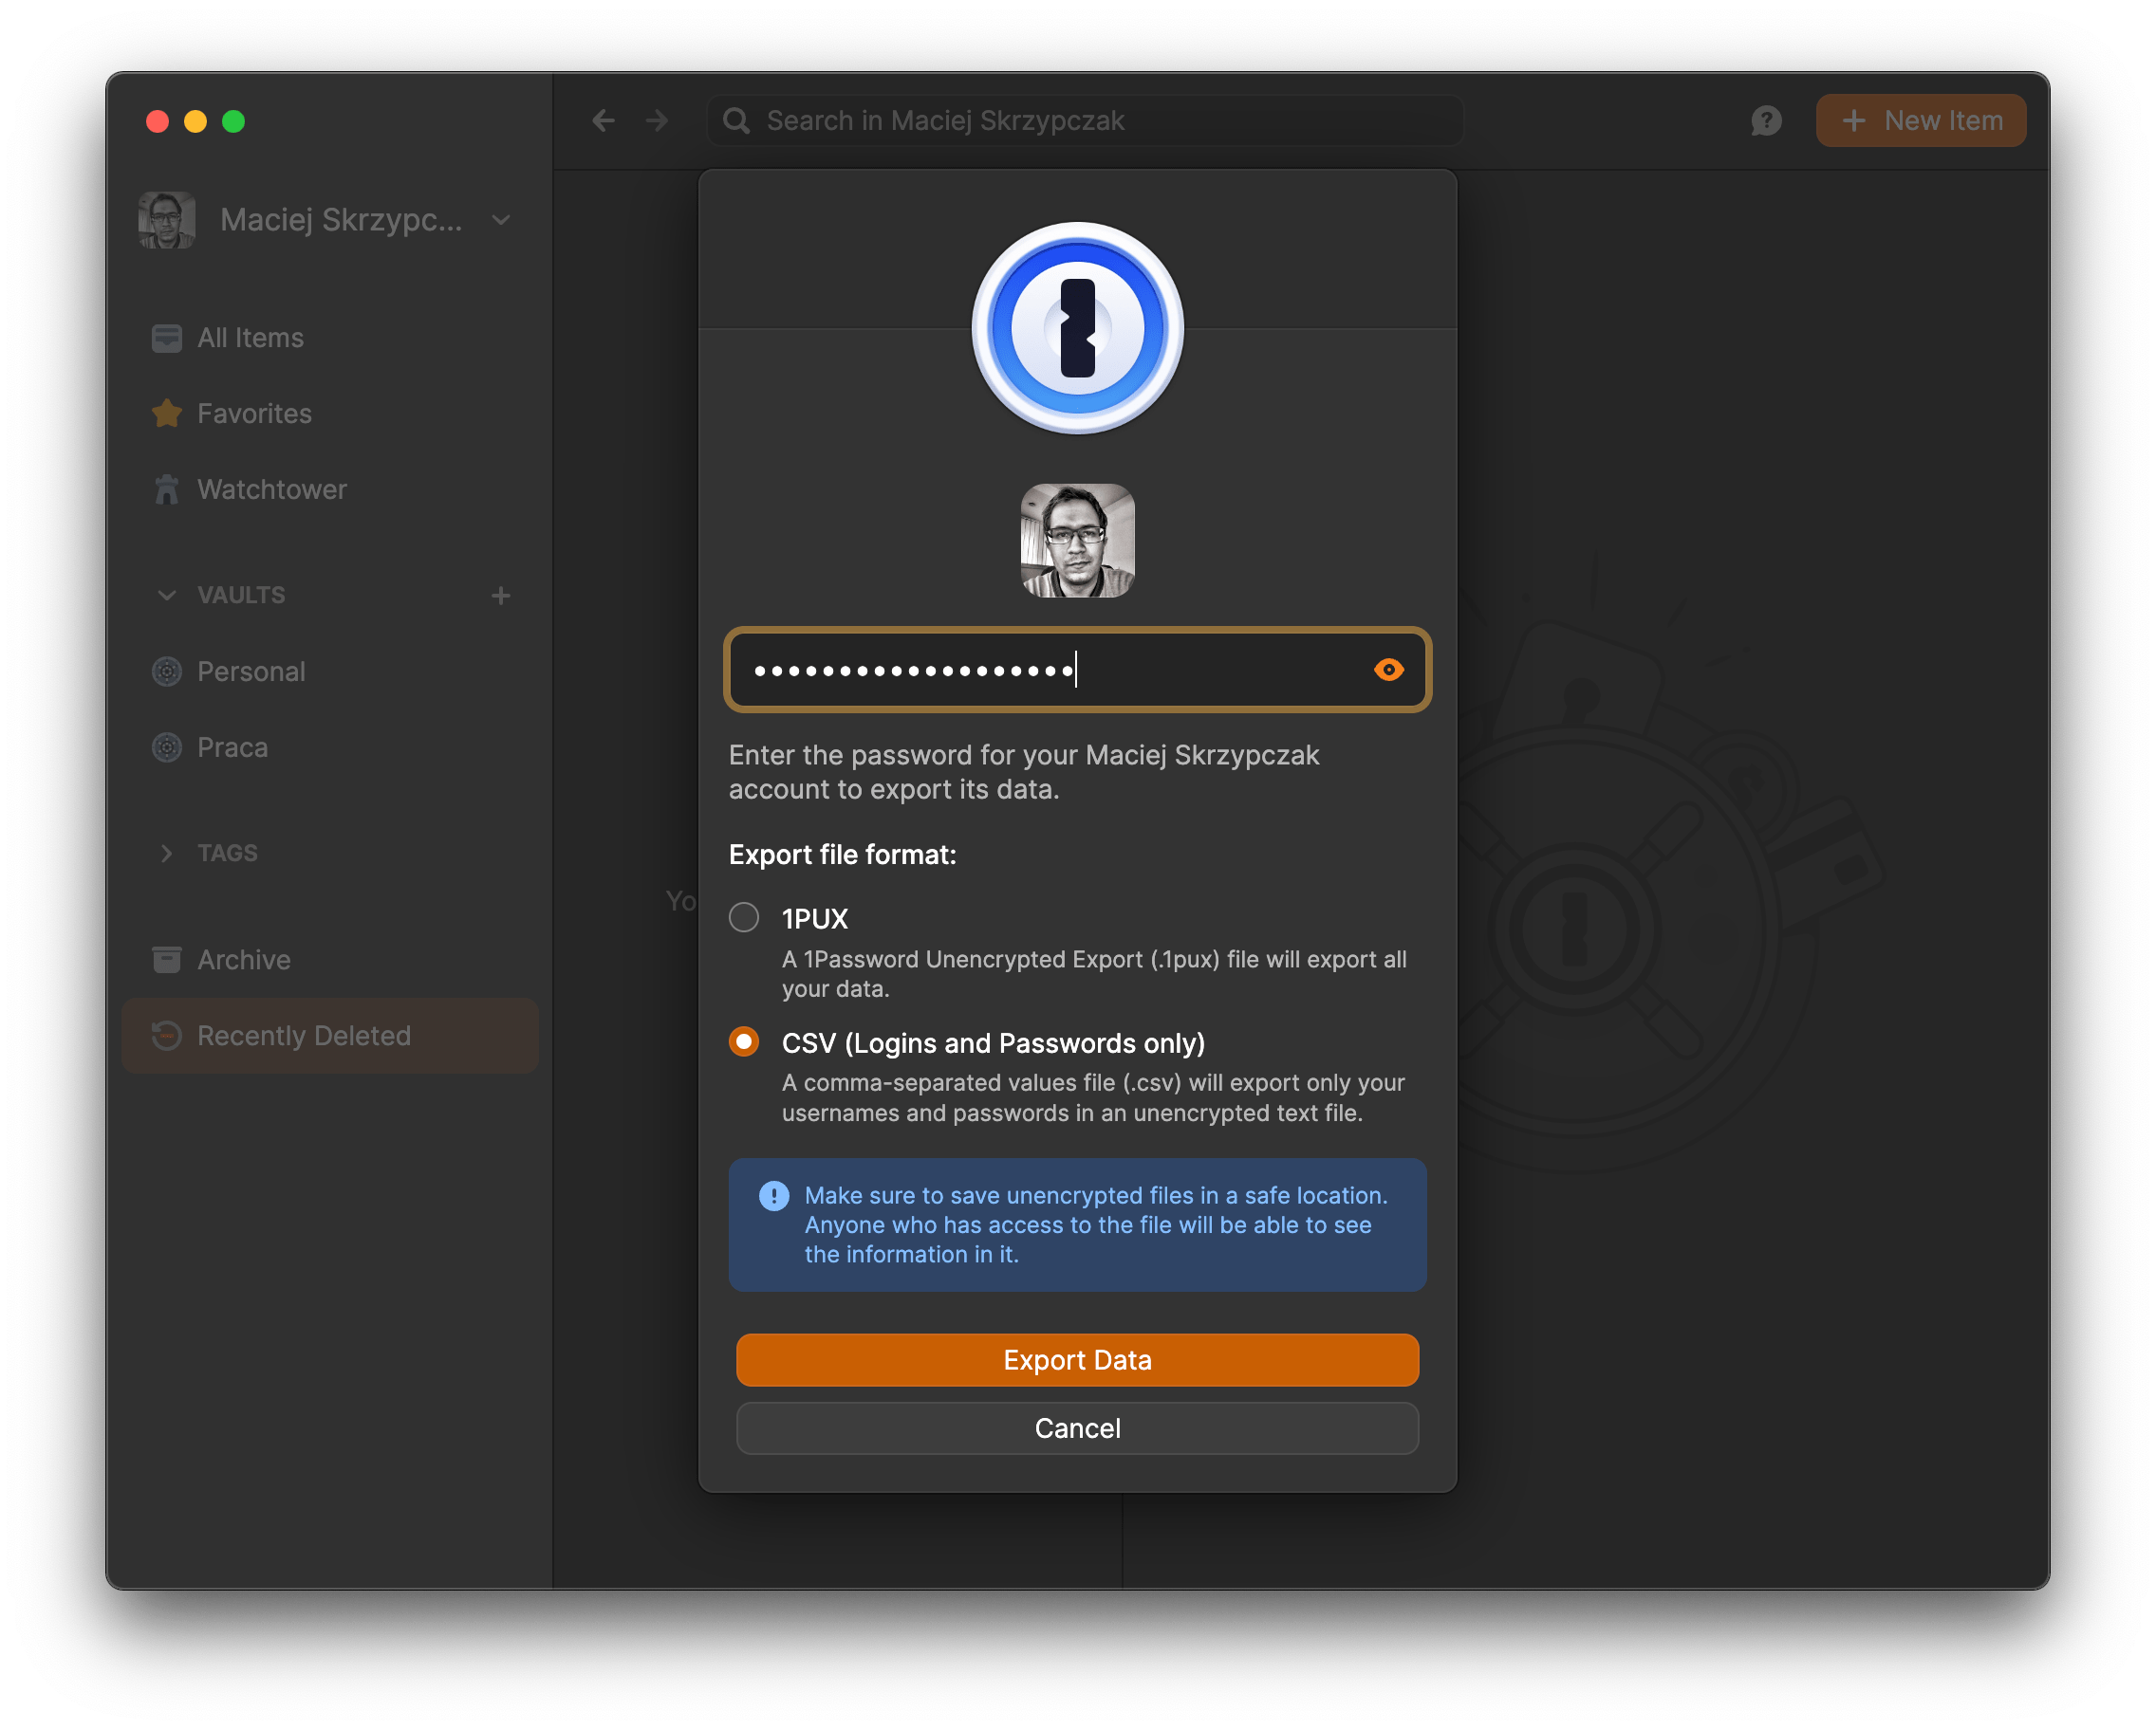Click the info icon in warning banner
The image size is (2156, 1730).
(774, 1195)
